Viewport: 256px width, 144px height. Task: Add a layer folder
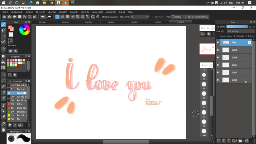[x=240, y=140]
